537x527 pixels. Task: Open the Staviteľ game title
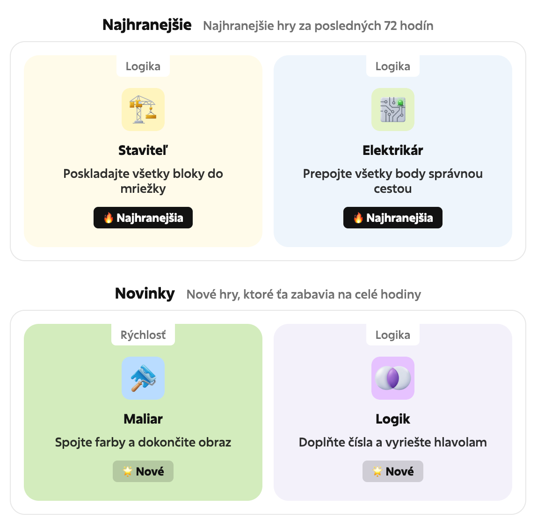tap(143, 150)
